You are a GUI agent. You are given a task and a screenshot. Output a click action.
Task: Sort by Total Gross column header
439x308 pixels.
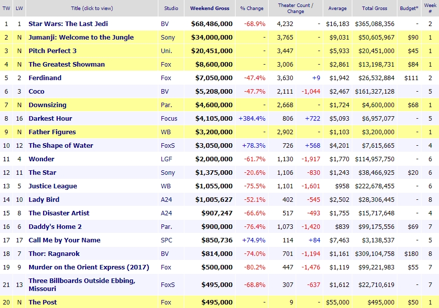pos(375,8)
